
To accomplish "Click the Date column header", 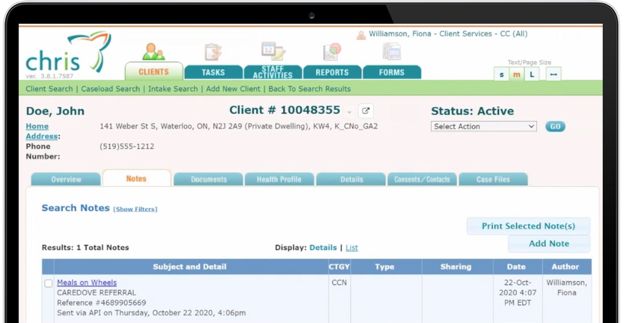I will 517,267.
